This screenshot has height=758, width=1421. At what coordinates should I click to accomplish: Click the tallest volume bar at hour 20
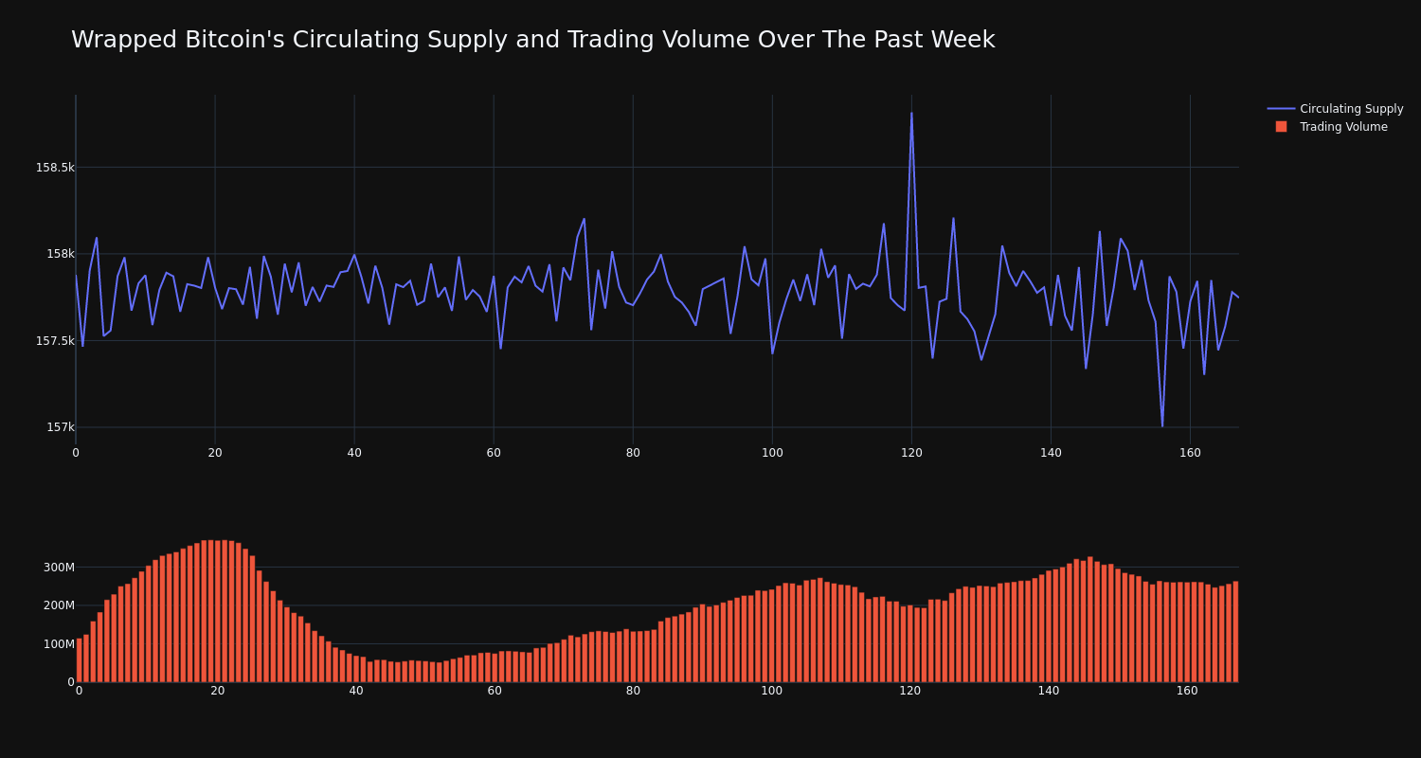[218, 611]
